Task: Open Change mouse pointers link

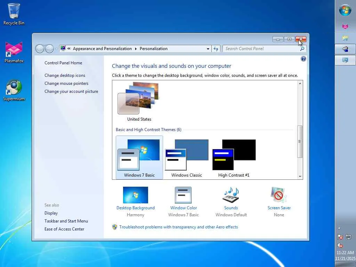Action: click(66, 83)
